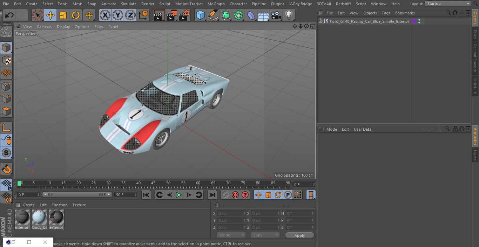Screen dimensions: 479x247
Task: Switch to Model mode icon
Action: pos(6,47)
